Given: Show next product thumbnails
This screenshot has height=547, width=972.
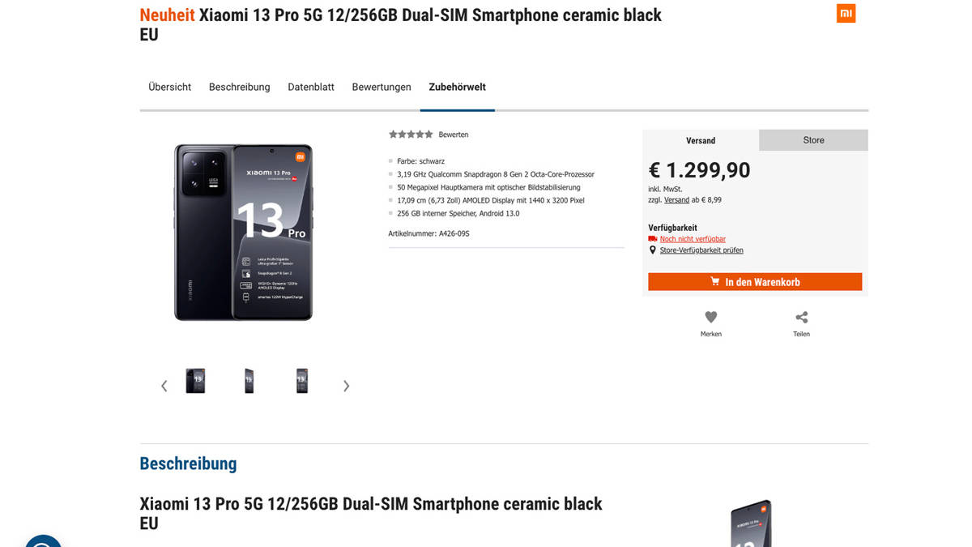Looking at the screenshot, I should (346, 386).
